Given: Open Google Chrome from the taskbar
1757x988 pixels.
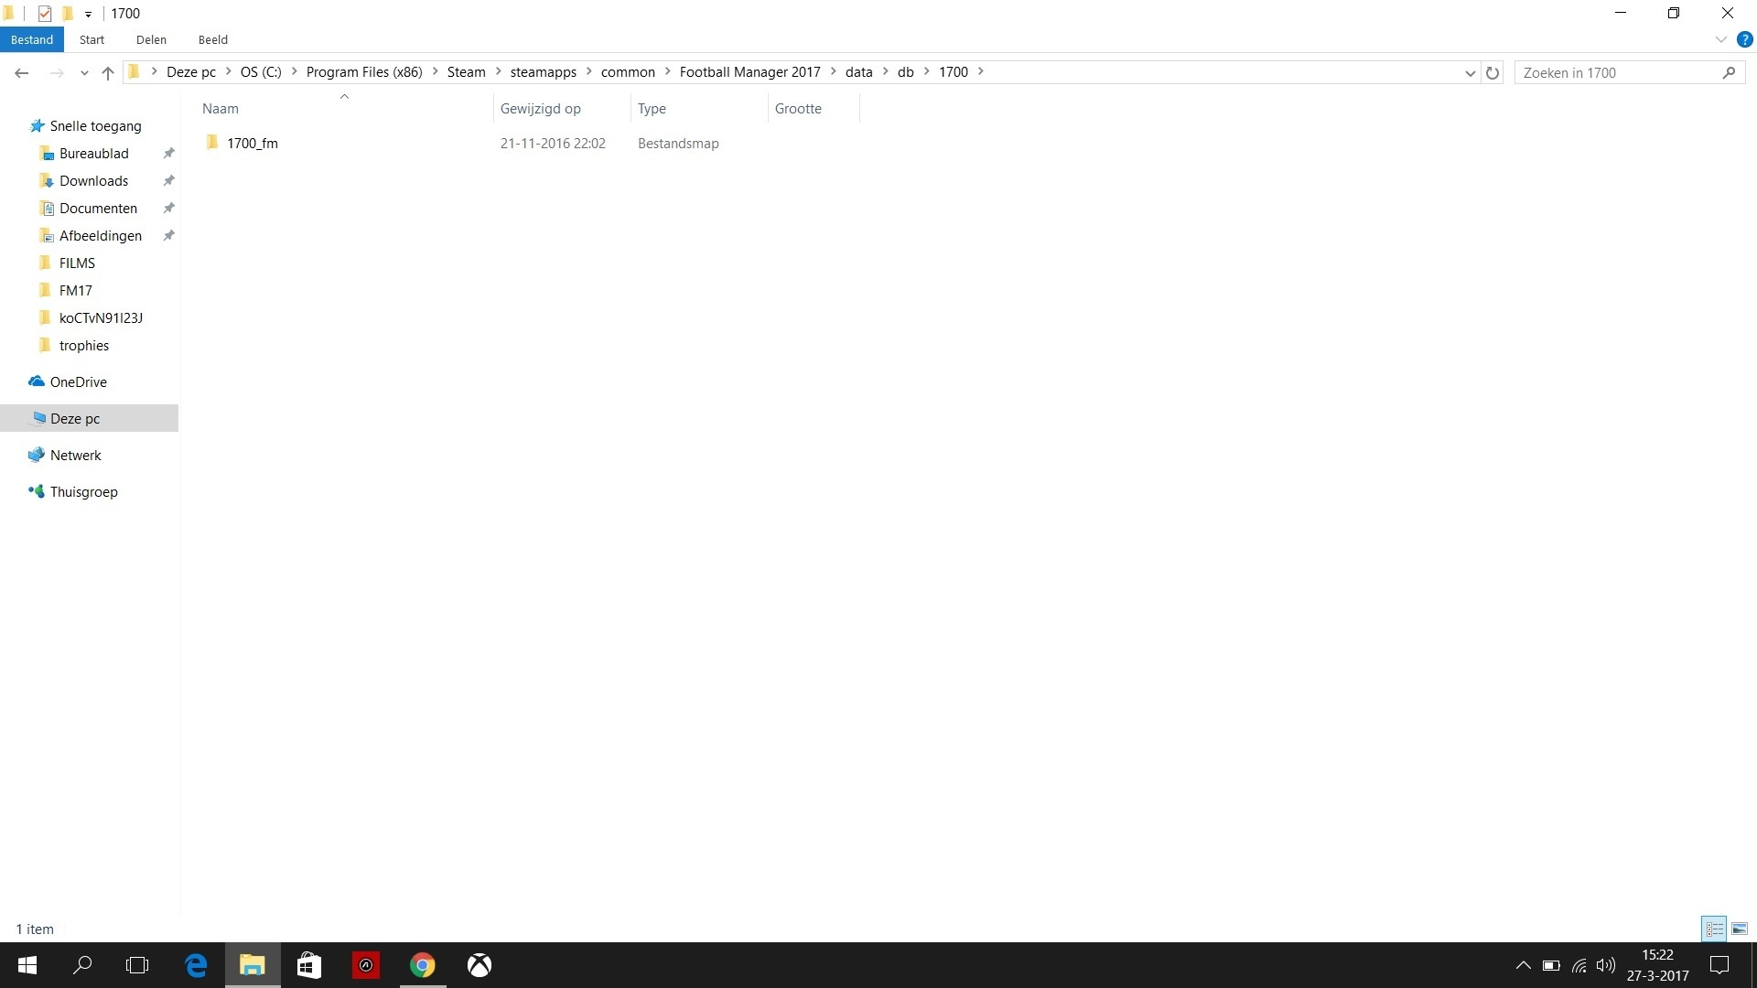Looking at the screenshot, I should click(x=422, y=965).
